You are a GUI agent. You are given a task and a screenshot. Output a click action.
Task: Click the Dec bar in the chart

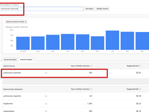pyautogui.click(x=97, y=43)
